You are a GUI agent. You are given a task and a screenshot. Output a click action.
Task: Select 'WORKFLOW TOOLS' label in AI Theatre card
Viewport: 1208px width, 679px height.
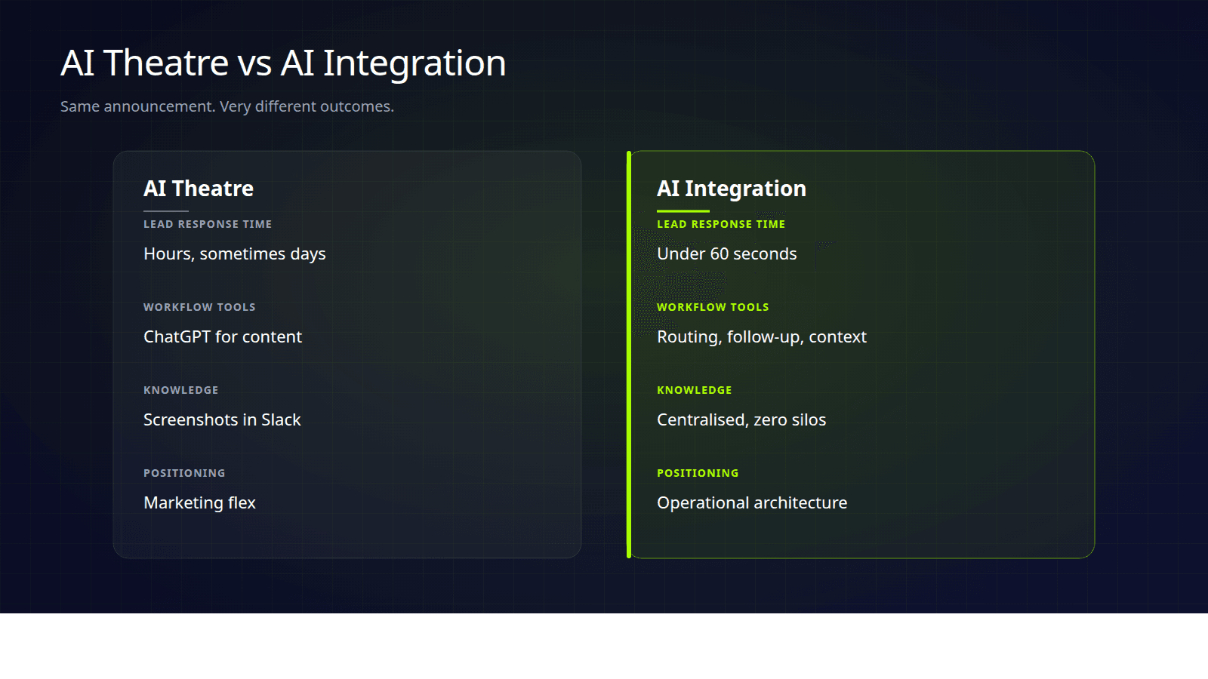pos(199,307)
